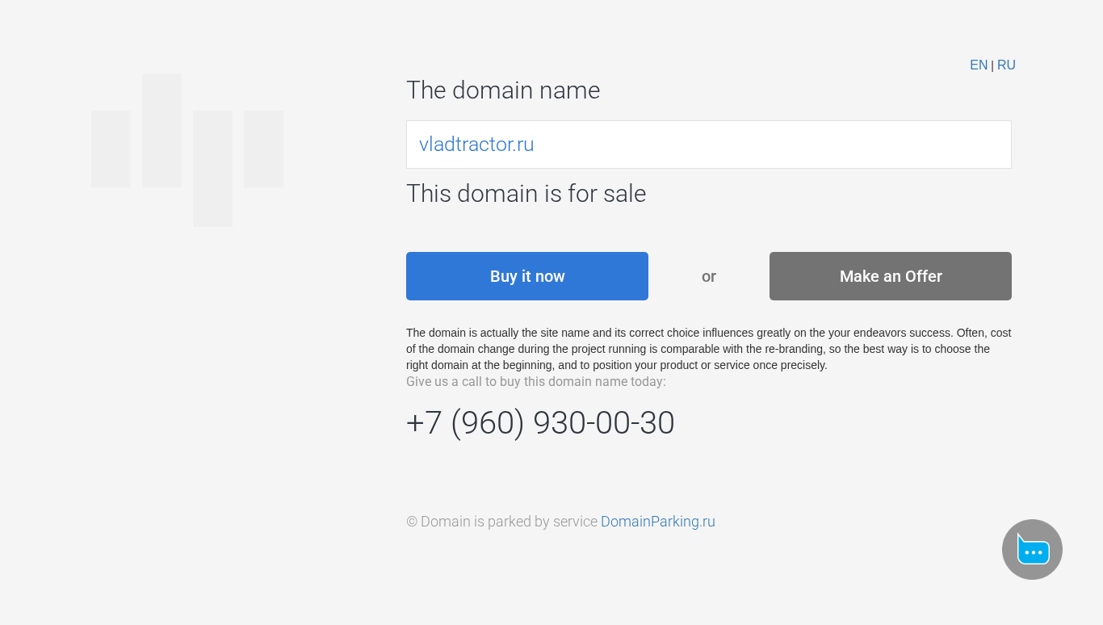Click the rightmost bar of the logo
This screenshot has width=1103, height=625.
264,149
